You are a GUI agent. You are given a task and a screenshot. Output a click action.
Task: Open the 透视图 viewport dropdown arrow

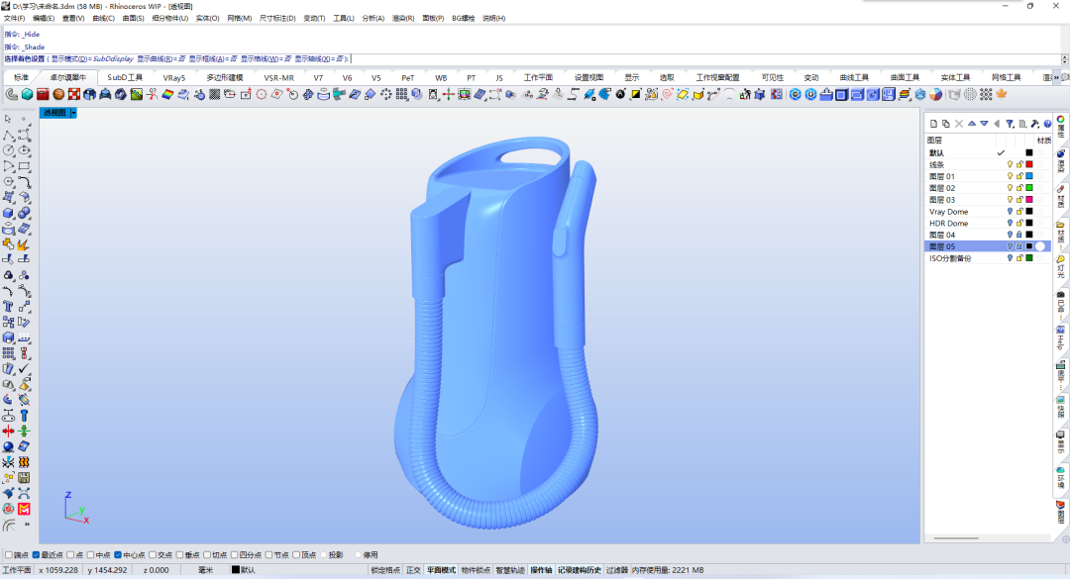pyautogui.click(x=73, y=113)
